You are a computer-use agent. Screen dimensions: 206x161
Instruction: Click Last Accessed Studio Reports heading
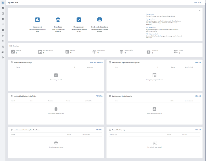[122, 96]
